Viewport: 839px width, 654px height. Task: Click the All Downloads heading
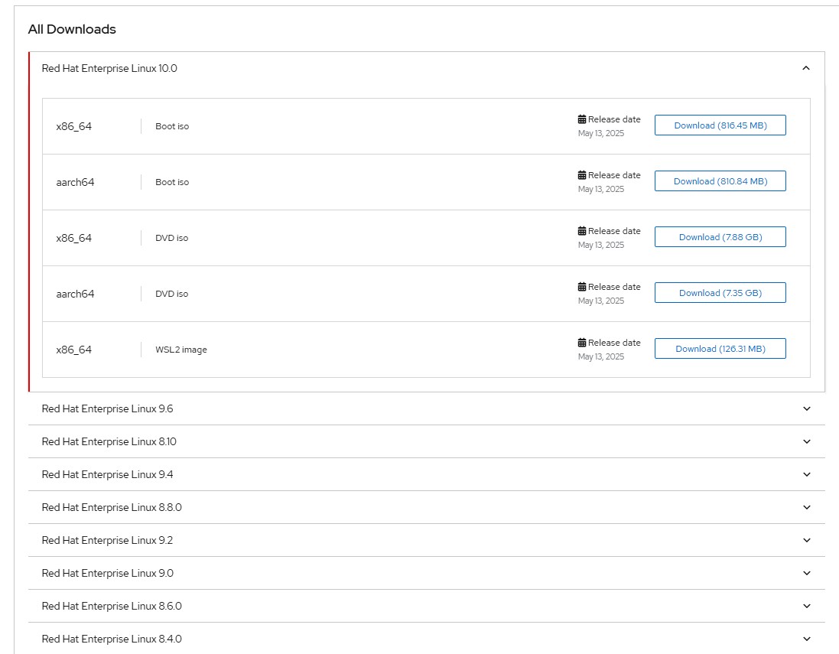72,29
